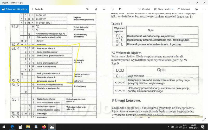Open the Windows Start menu

pyautogui.click(x=4, y=127)
